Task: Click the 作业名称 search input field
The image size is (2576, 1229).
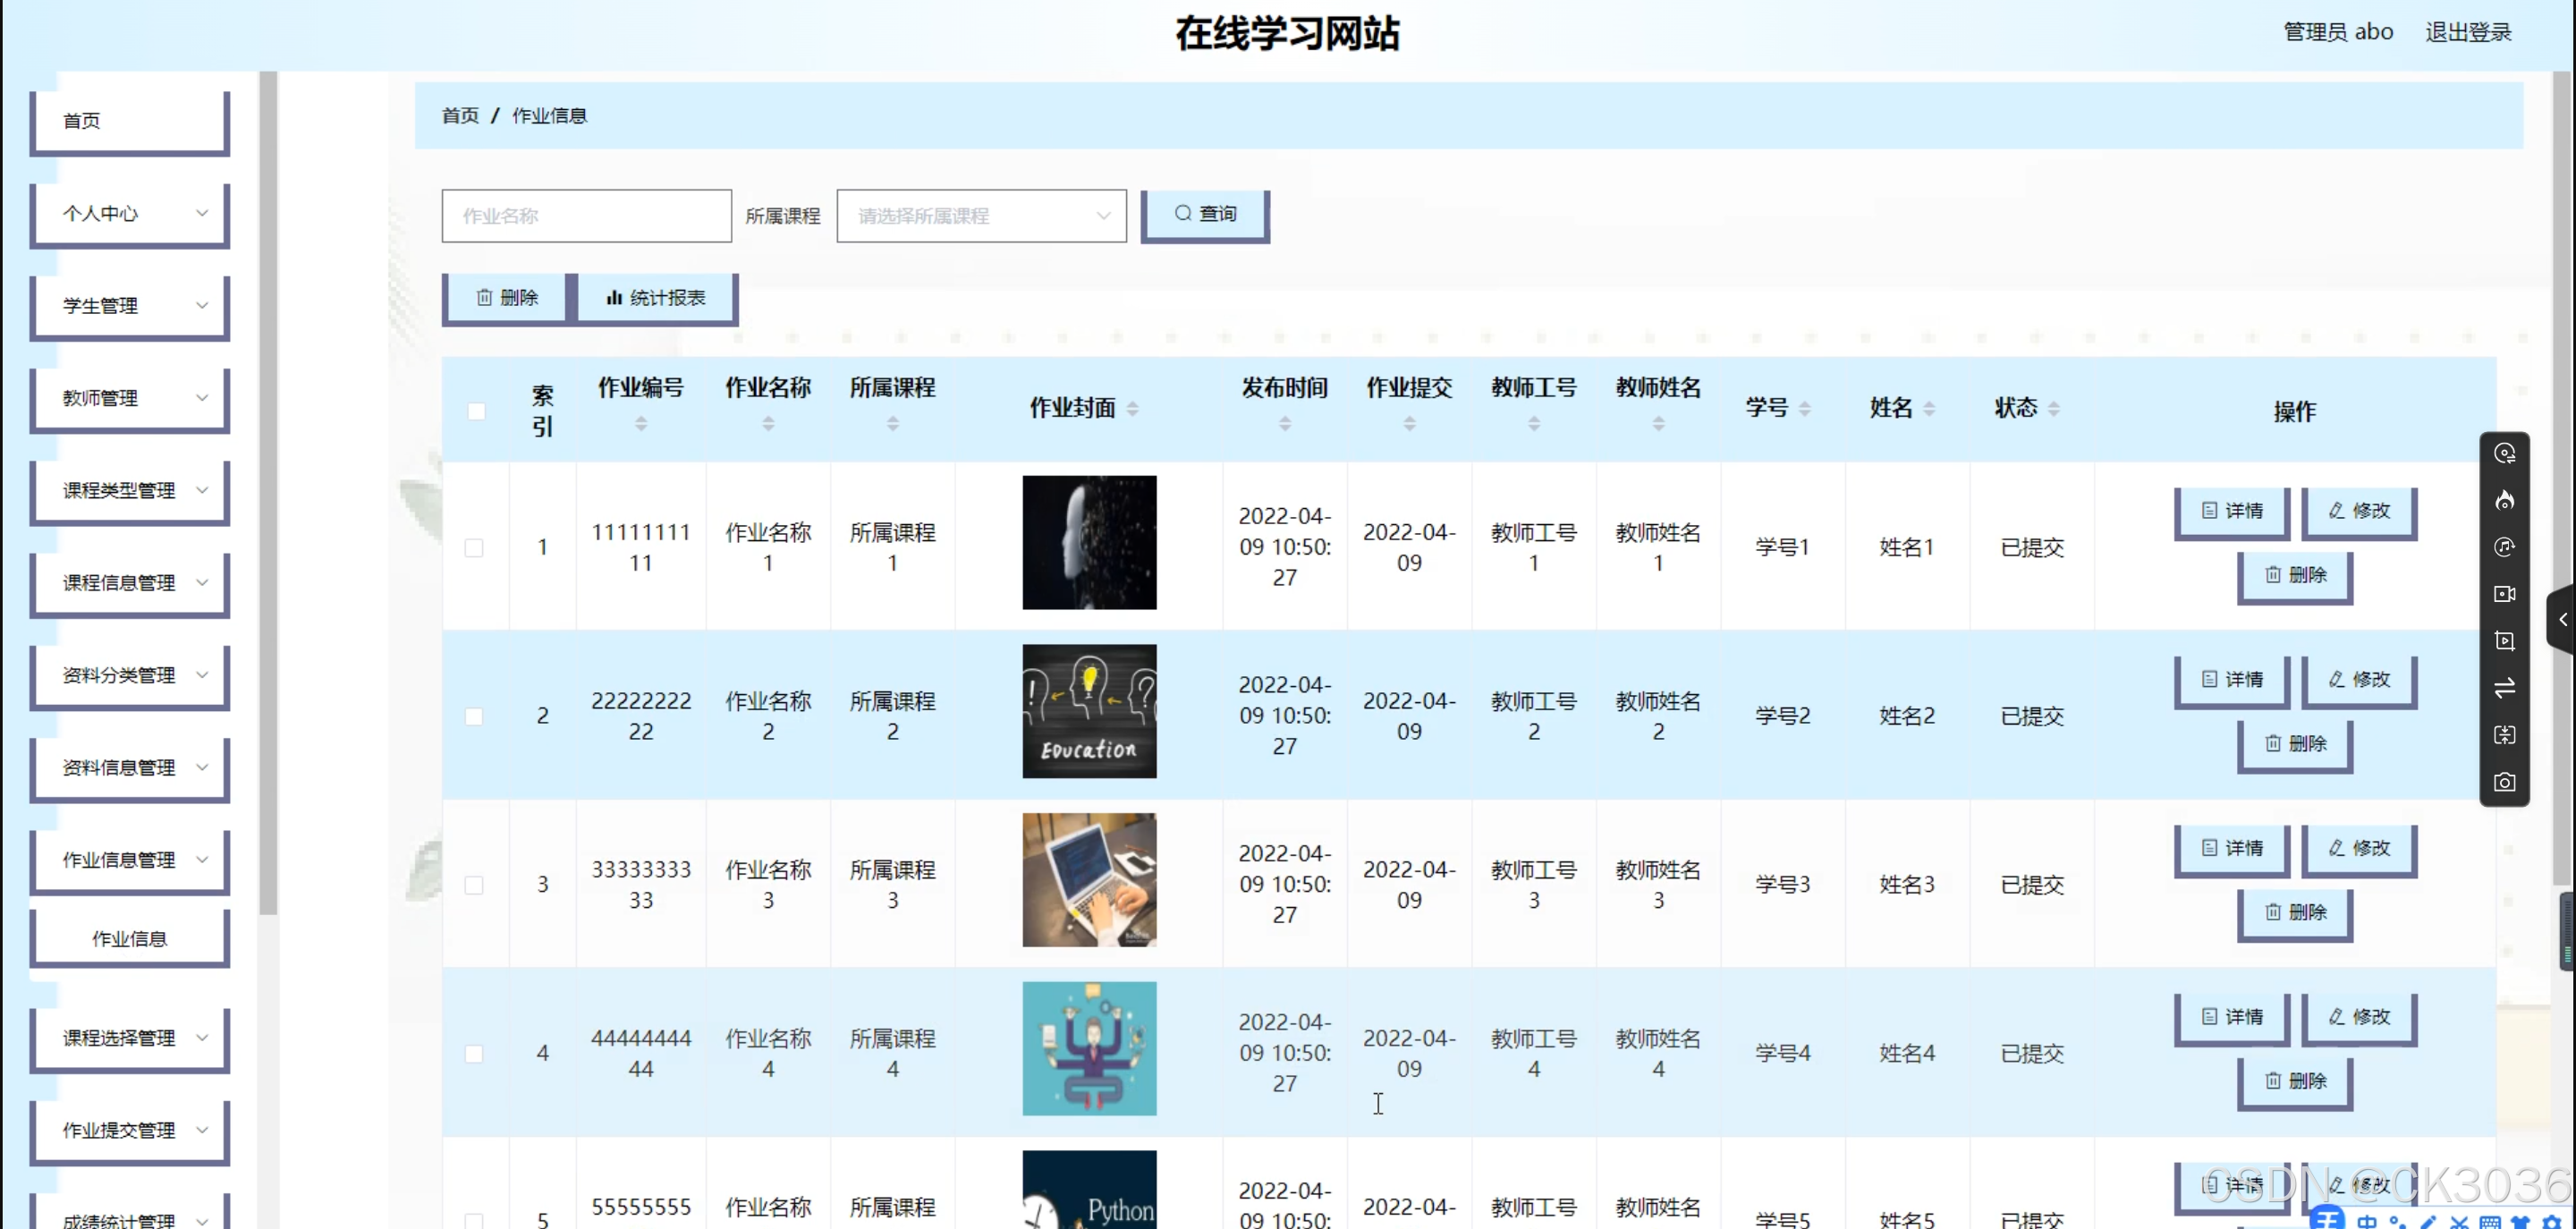Action: (x=586, y=216)
